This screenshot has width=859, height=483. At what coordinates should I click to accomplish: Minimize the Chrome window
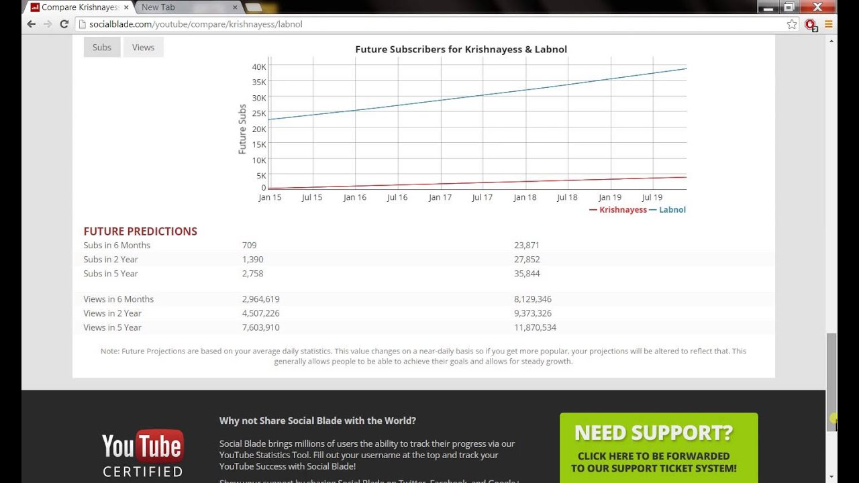tap(768, 7)
